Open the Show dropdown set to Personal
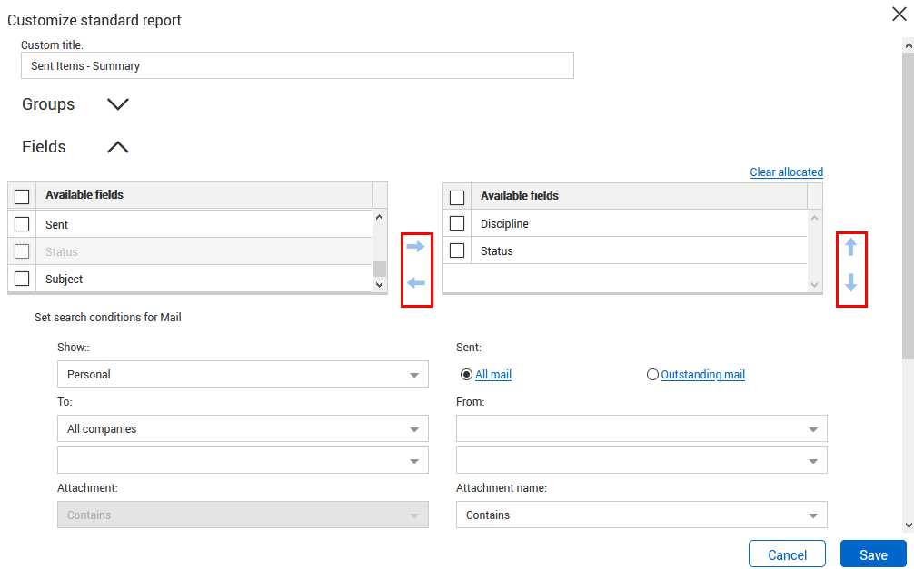Image resolution: width=914 pixels, height=569 pixels. point(243,374)
